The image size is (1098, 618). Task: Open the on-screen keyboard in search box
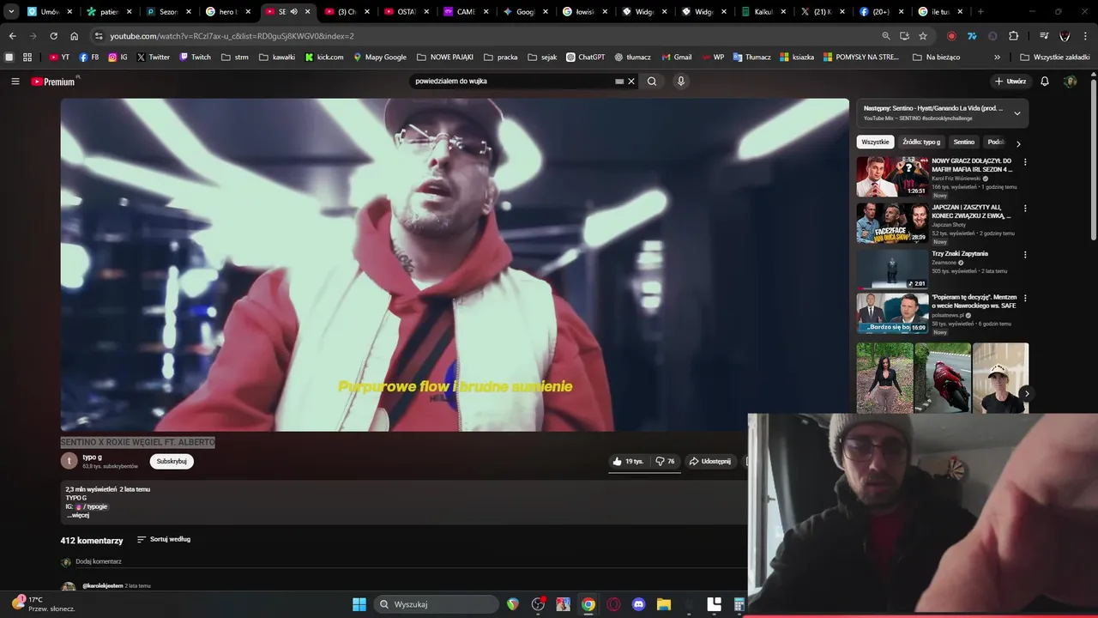point(619,82)
